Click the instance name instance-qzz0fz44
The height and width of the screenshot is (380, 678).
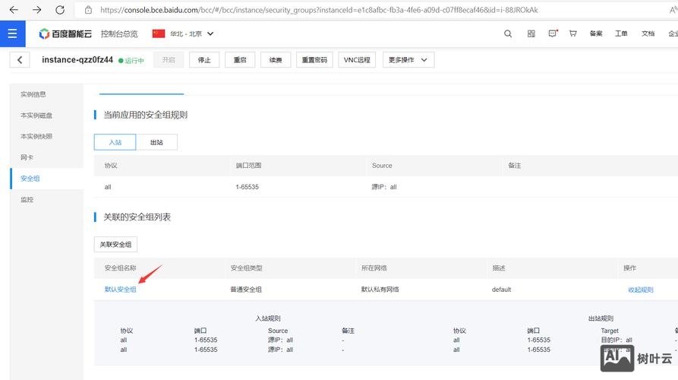pos(77,60)
